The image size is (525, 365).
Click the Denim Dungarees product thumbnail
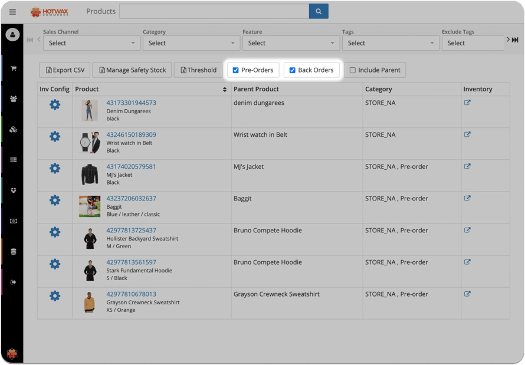tap(90, 111)
